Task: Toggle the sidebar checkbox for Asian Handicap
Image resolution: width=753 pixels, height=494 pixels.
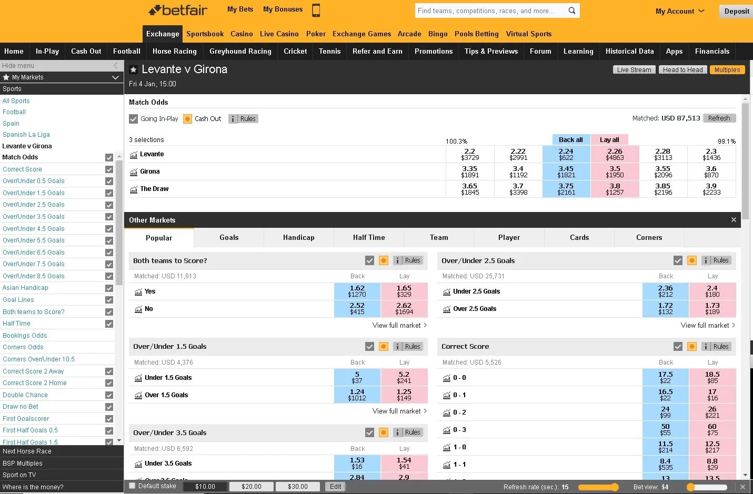Action: click(x=109, y=288)
